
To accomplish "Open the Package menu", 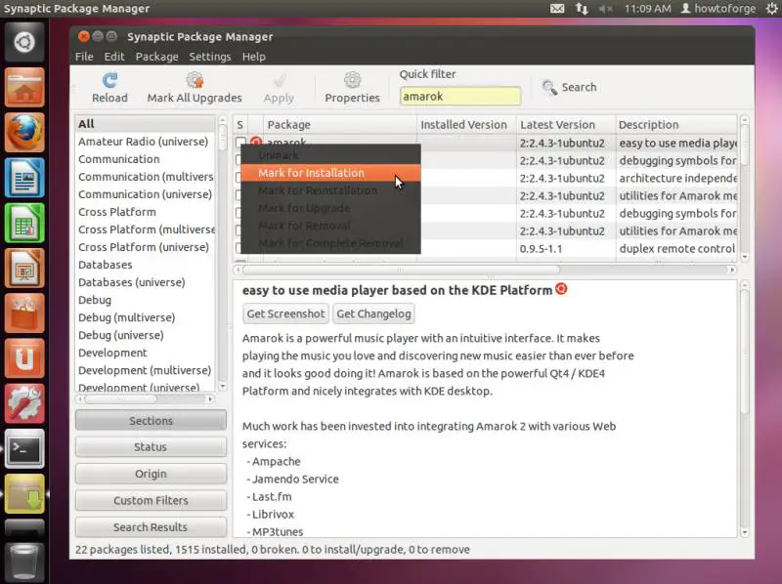I will pyautogui.click(x=157, y=57).
